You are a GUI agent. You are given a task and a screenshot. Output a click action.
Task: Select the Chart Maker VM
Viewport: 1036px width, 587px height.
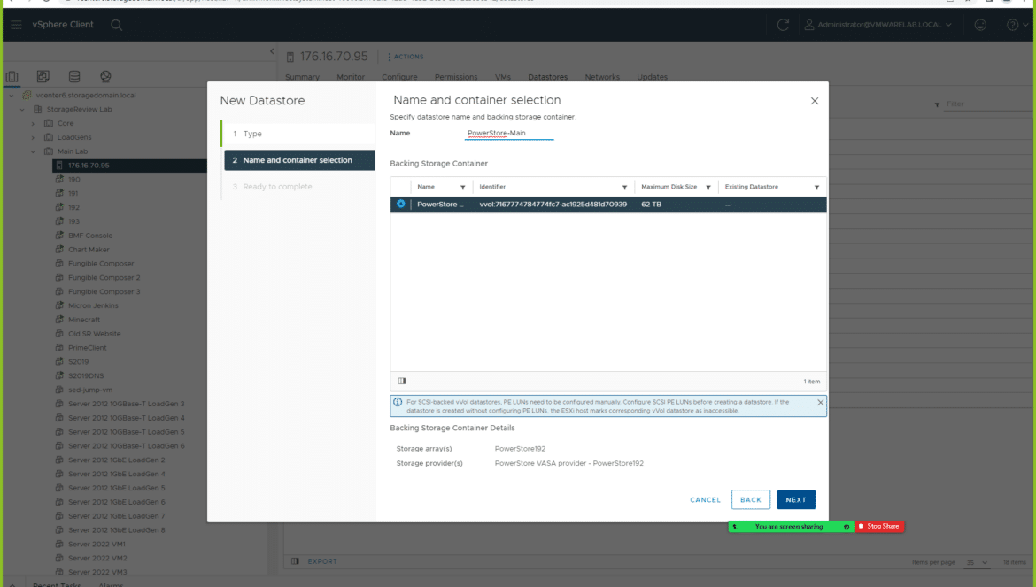pos(89,250)
